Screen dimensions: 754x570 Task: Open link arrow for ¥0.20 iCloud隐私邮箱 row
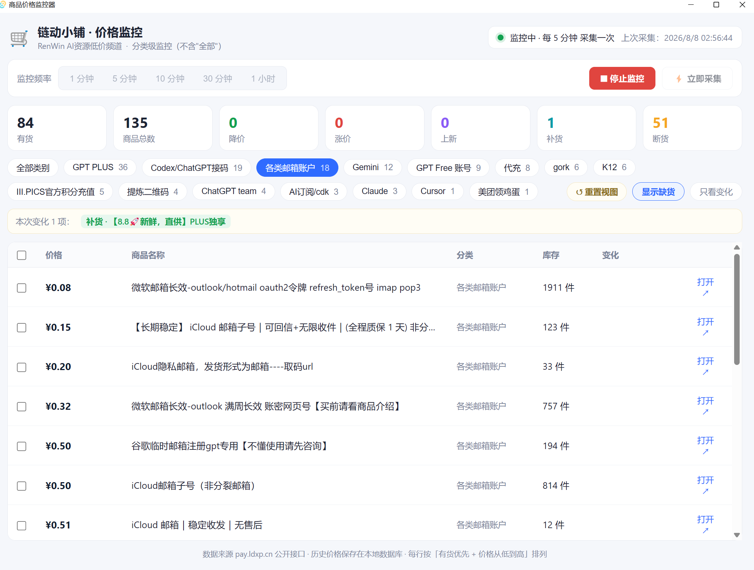tap(705, 372)
